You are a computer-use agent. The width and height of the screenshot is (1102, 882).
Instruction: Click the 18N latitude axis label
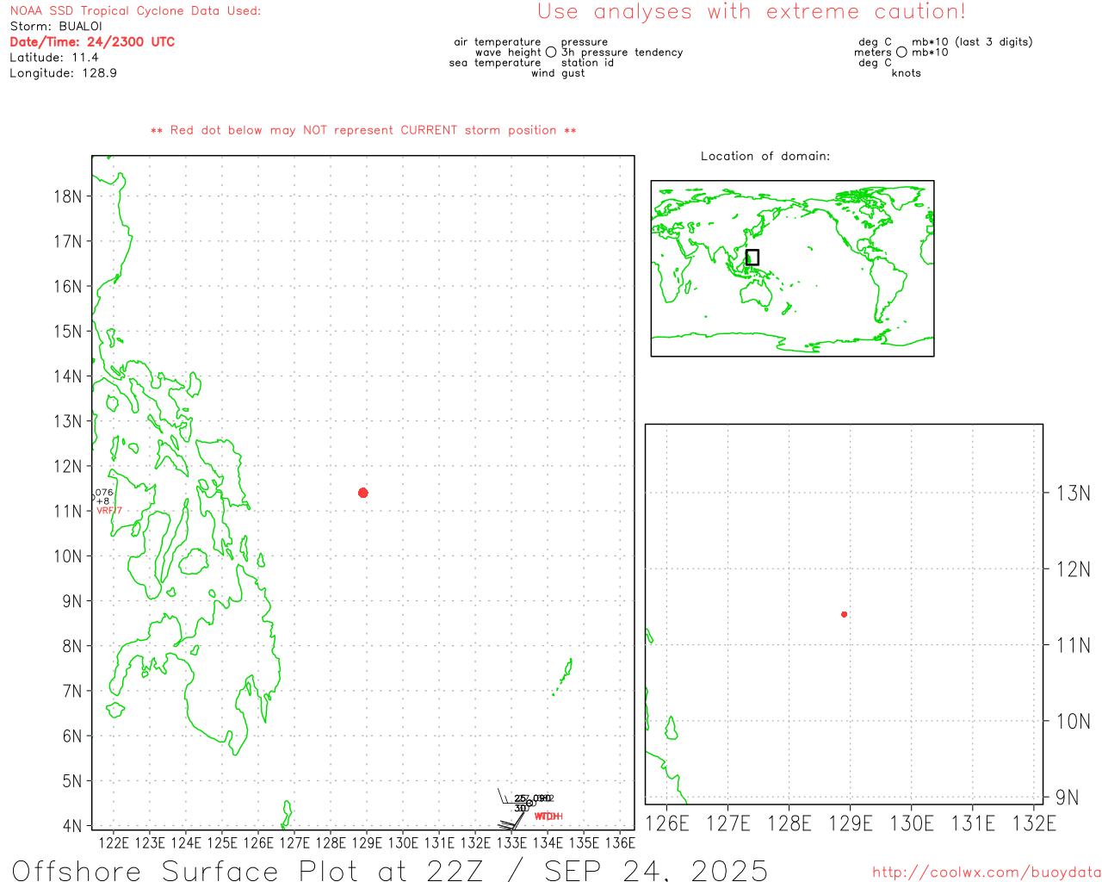[67, 196]
